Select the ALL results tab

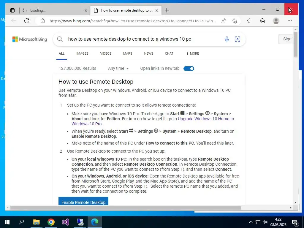click(61, 53)
